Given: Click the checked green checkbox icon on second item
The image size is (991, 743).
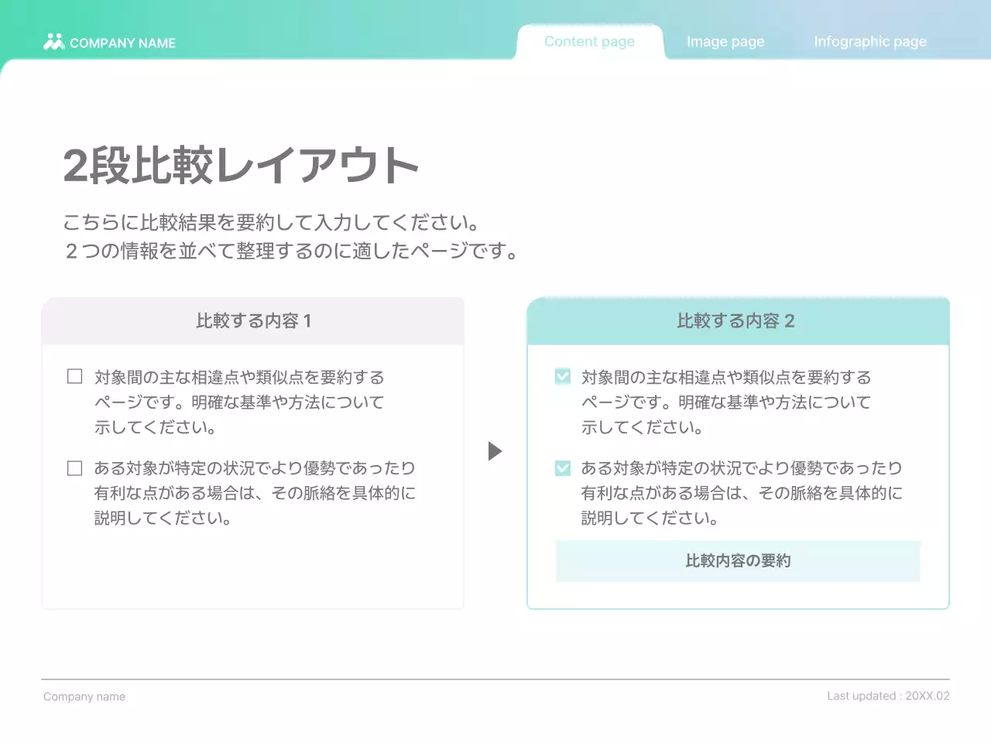Looking at the screenshot, I should pyautogui.click(x=561, y=467).
